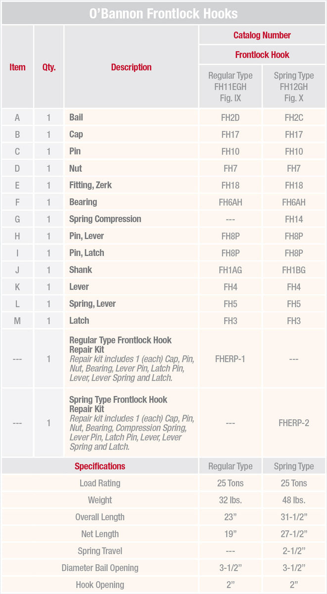Select the Regular Type FH11EGH header cell

[x=230, y=87]
